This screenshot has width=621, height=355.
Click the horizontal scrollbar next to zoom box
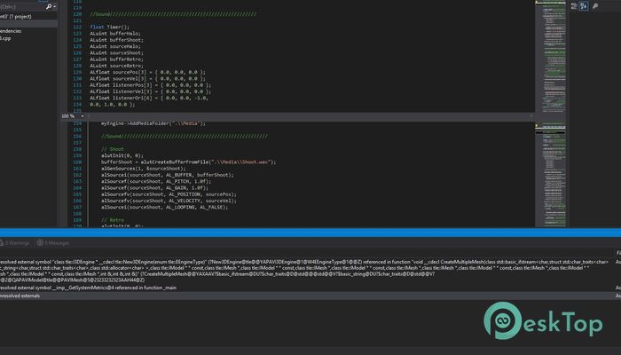coord(310,116)
